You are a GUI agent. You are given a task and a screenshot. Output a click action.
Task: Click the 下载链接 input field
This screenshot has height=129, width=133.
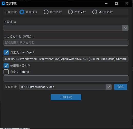tap(63, 28)
